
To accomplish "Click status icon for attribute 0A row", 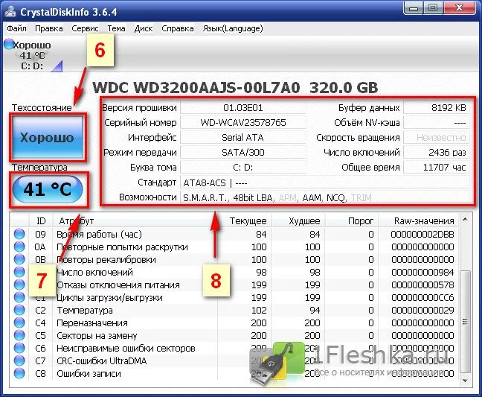I will pyautogui.click(x=19, y=247).
